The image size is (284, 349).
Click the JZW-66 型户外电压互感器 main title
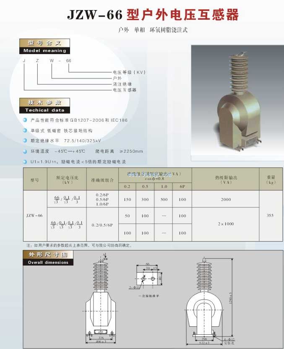click(x=153, y=15)
